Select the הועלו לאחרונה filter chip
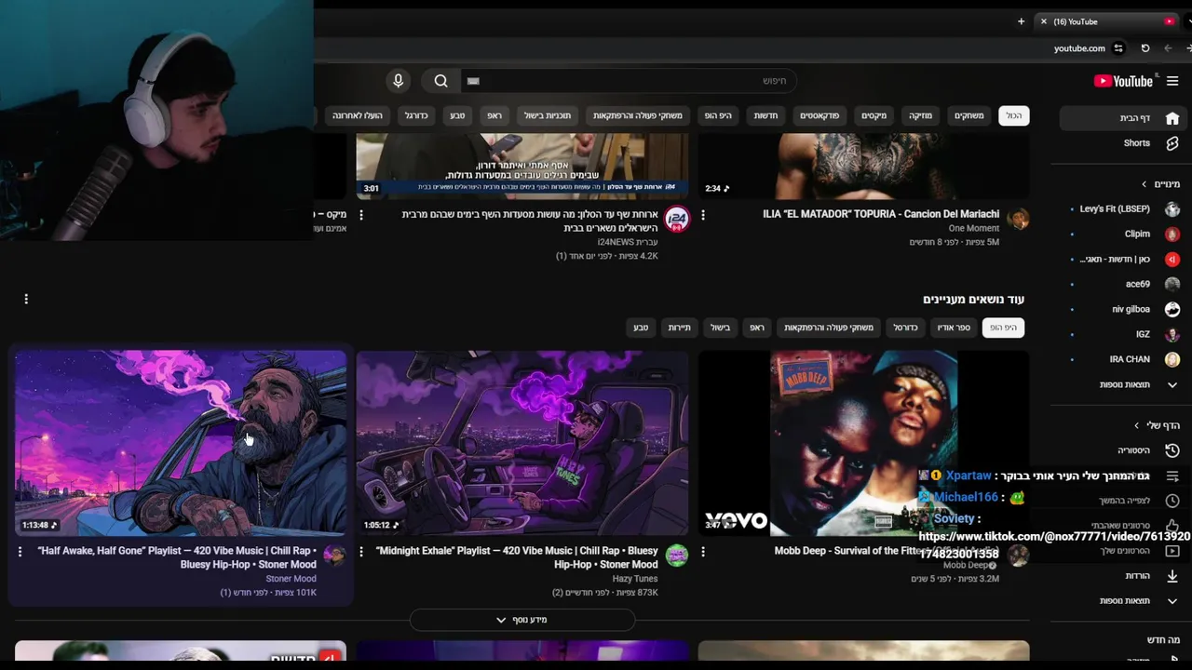This screenshot has width=1192, height=670. point(358,115)
